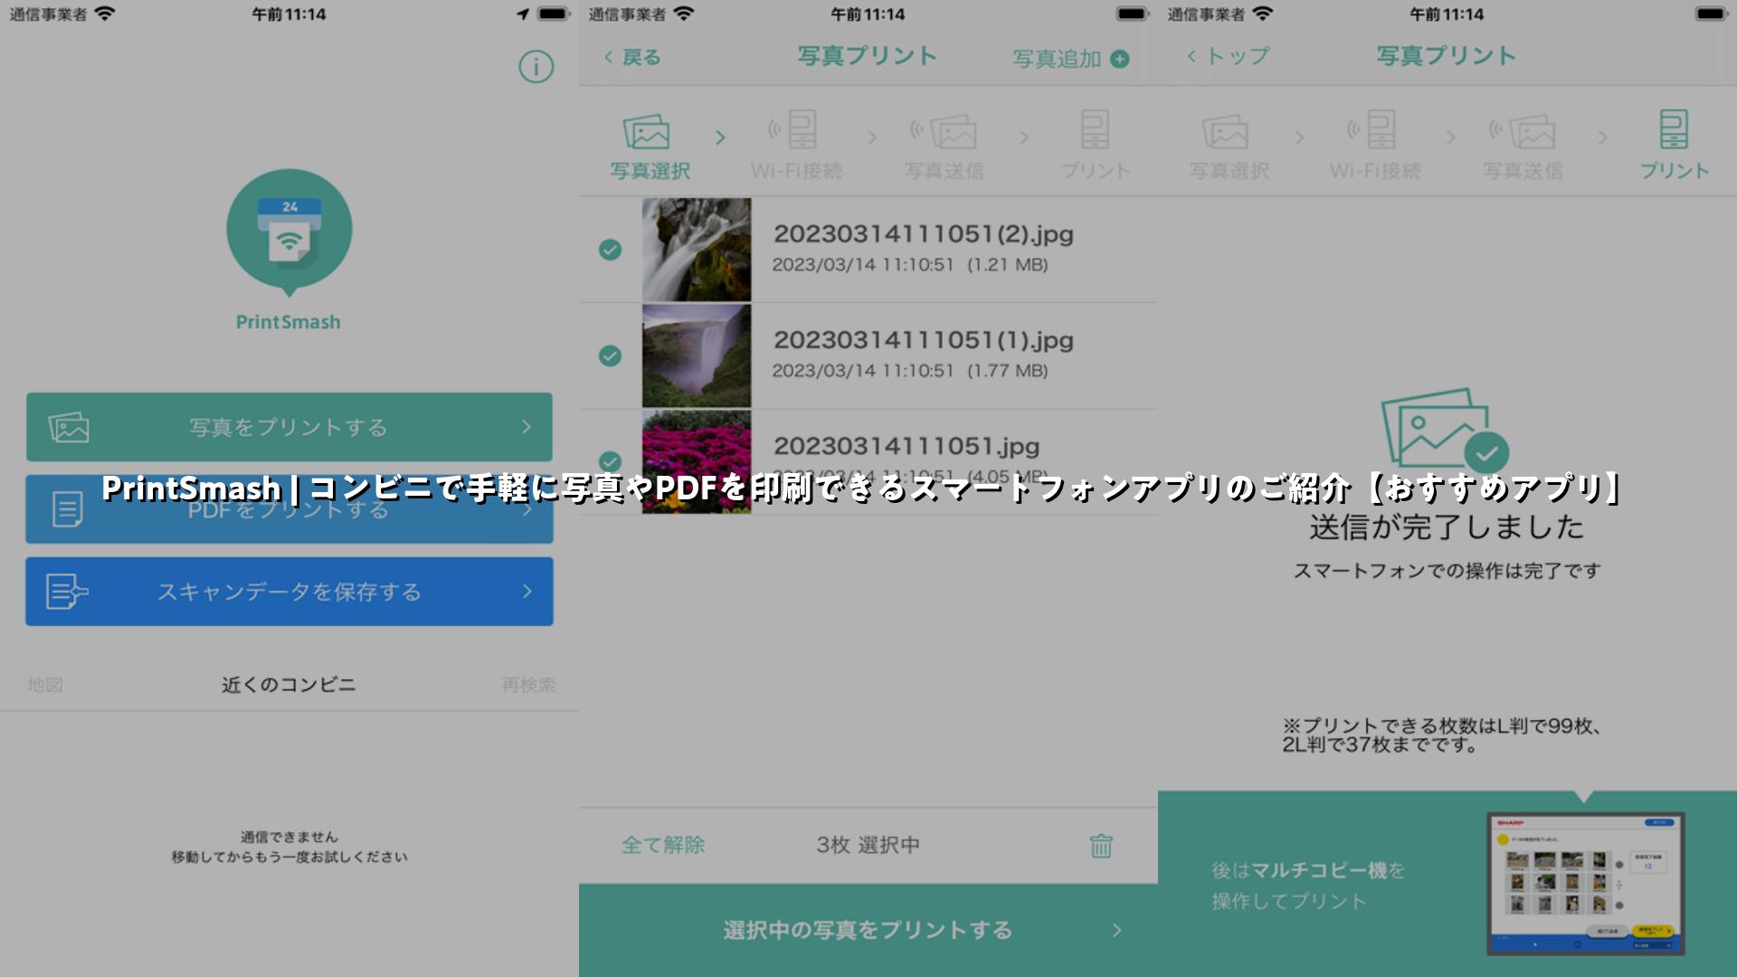Viewport: 1737px width, 977px height.
Task: Click 3枚 選択中 status text
Action: 868,845
